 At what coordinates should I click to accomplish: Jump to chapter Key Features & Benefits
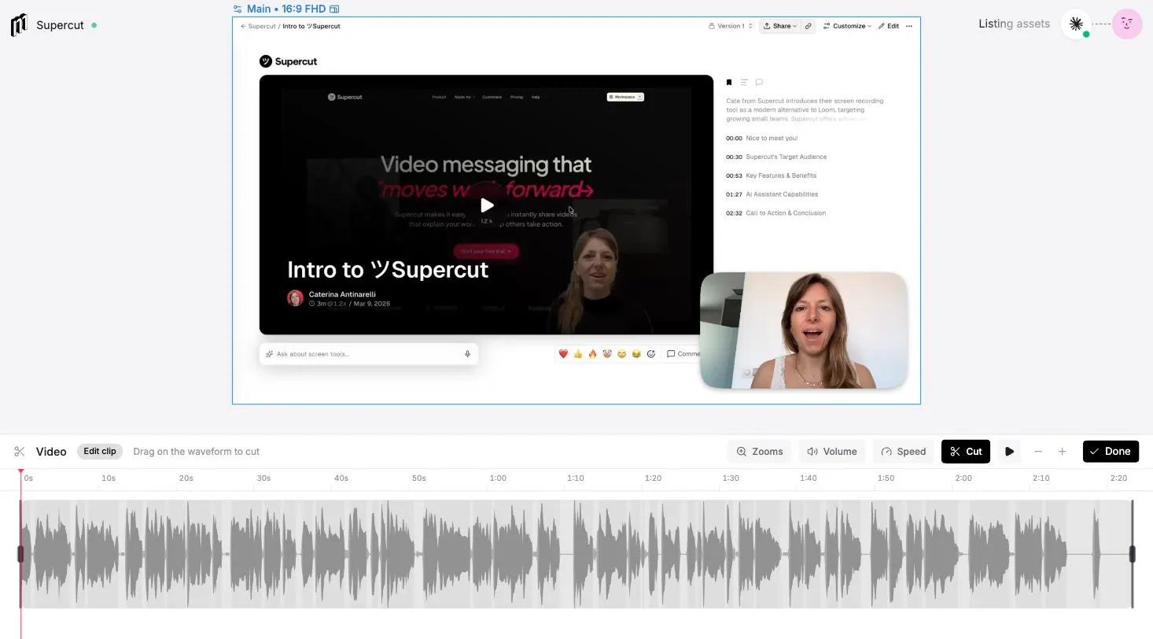[x=771, y=175]
